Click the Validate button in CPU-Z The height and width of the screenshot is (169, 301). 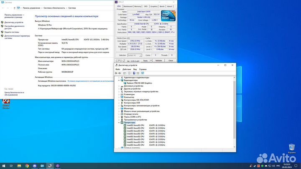[158, 61]
